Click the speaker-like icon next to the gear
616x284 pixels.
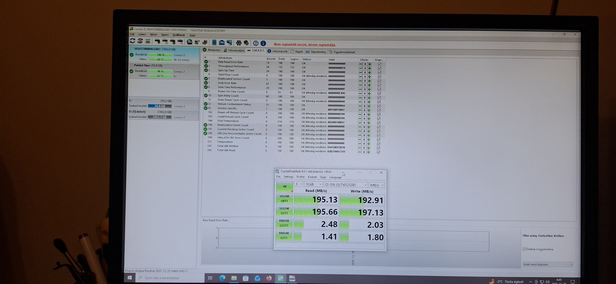[x=246, y=43]
